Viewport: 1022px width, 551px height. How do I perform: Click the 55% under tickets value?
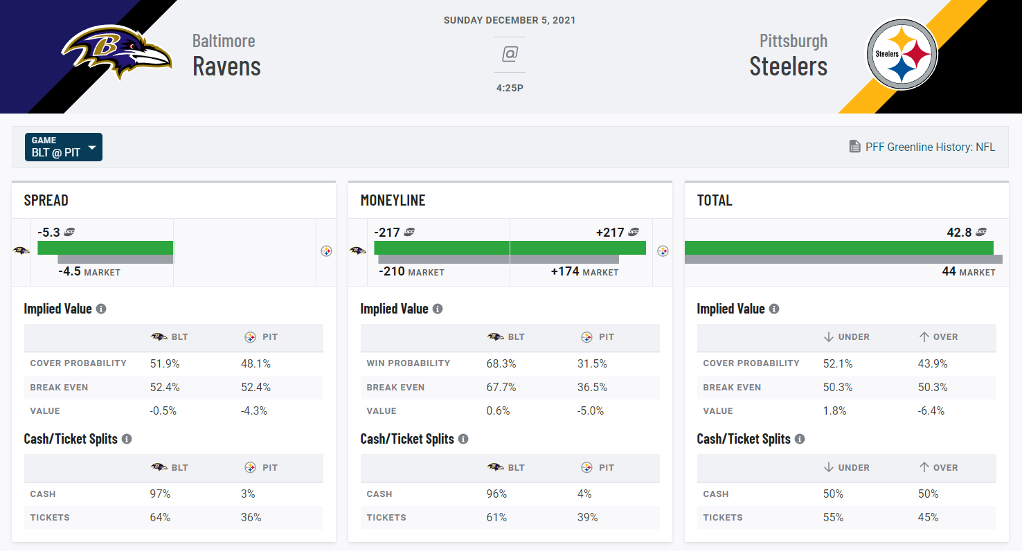point(834,517)
